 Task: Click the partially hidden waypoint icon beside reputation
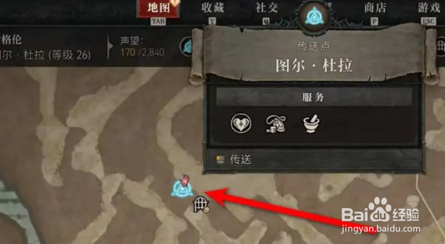click(187, 47)
